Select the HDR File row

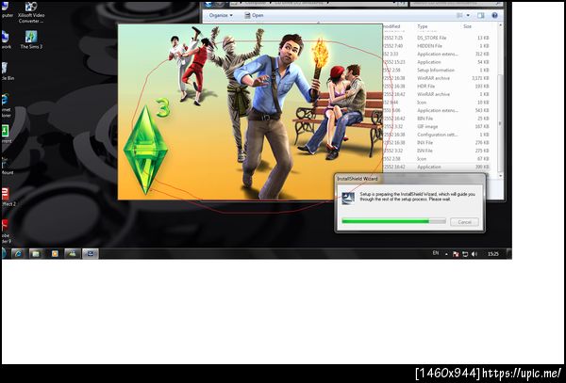coord(437,87)
